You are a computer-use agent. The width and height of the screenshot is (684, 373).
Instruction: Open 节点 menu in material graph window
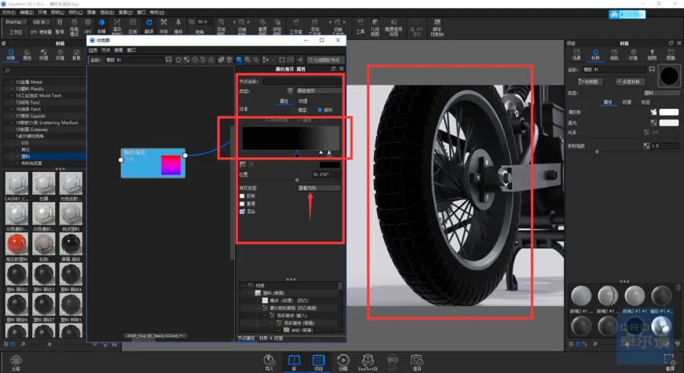coord(106,50)
